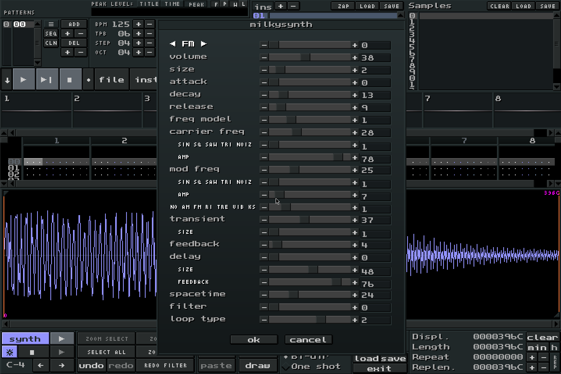This screenshot has width=561, height=374.
Task: Increase carrier freq with plus button
Action: (355, 133)
